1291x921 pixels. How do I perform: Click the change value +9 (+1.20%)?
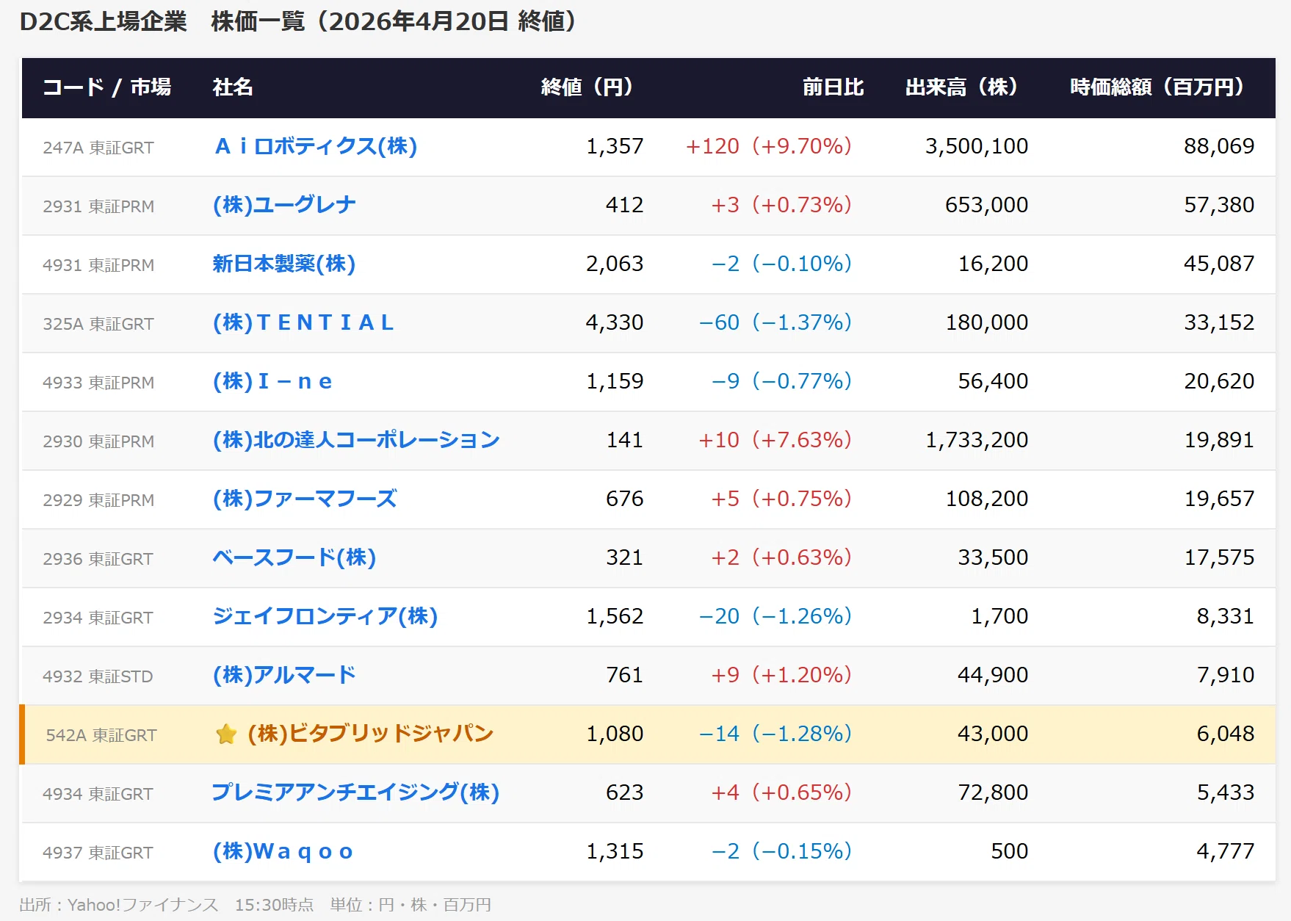781,675
